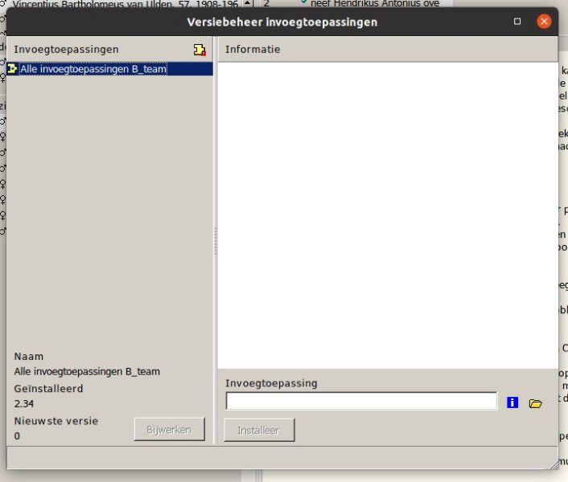Close the Versiebeheer invoegtoepassingen dialog
This screenshot has width=568, height=482.
click(544, 22)
